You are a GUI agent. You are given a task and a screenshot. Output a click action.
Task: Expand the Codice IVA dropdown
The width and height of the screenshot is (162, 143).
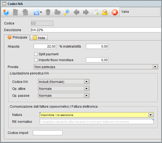point(86,82)
